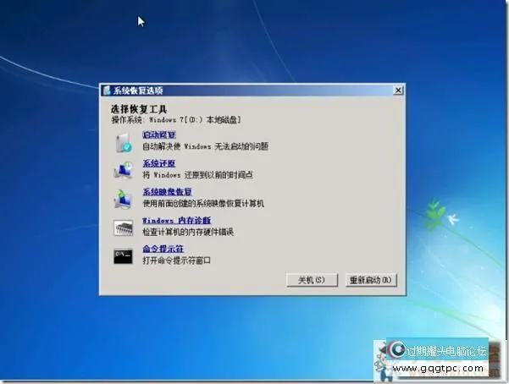Click the Command Prompt black icon
This screenshot has width=509, height=384.
[x=123, y=256]
